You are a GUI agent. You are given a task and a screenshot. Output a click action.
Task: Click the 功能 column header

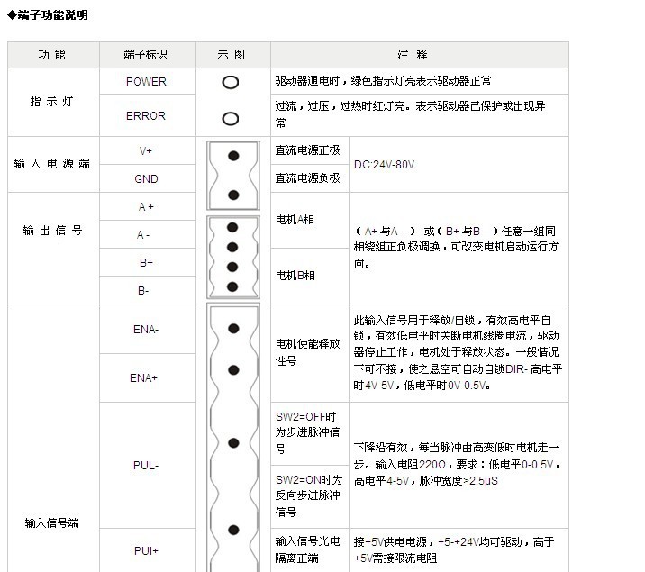pos(52,55)
